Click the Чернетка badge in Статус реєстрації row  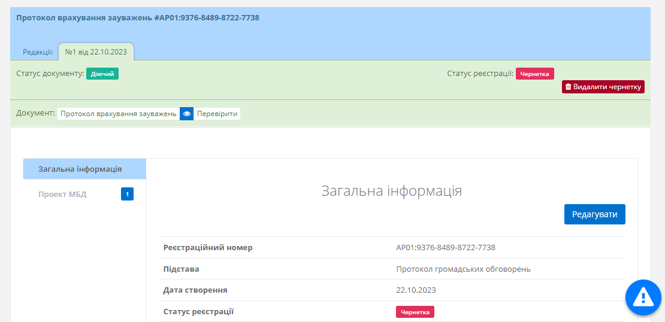click(x=415, y=312)
